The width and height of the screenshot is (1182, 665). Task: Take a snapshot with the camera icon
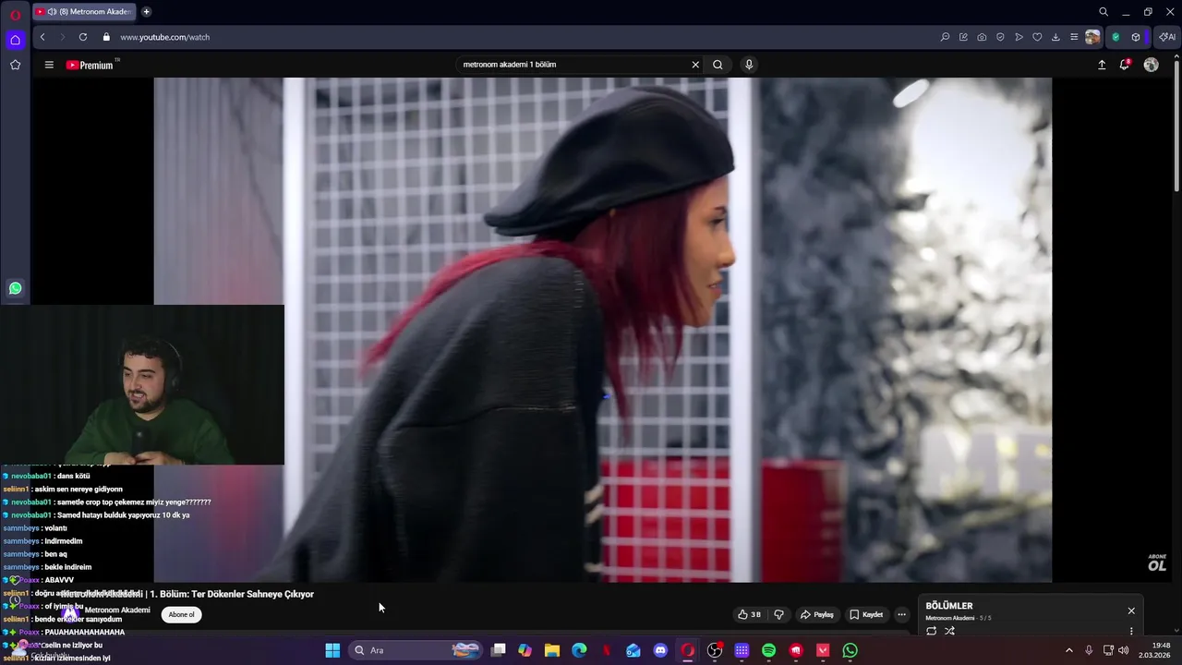[982, 37]
